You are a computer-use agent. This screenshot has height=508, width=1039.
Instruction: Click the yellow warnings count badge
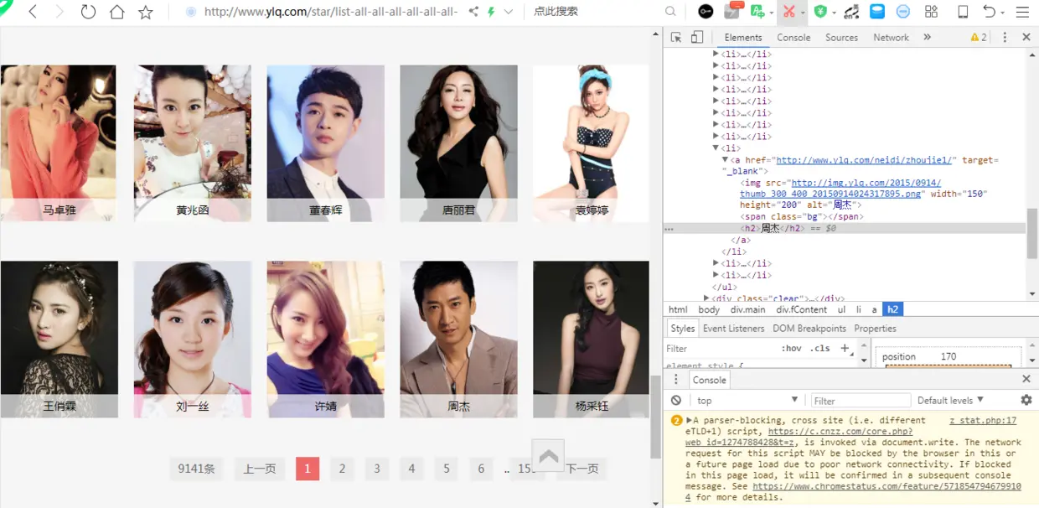[979, 37]
